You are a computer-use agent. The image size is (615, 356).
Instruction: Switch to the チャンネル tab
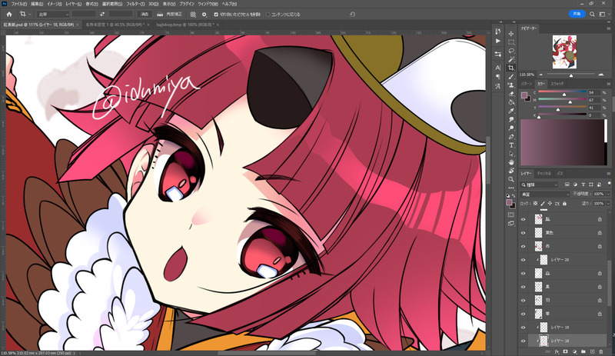coord(544,174)
